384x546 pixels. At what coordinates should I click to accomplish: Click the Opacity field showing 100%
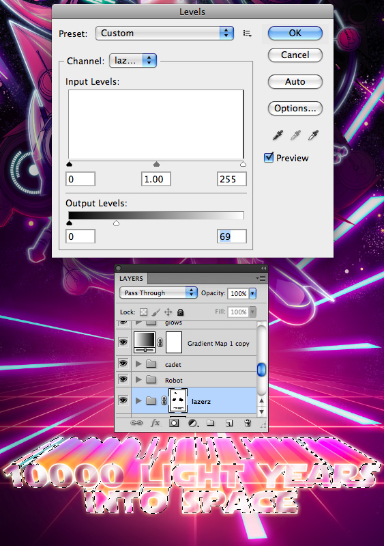click(239, 293)
